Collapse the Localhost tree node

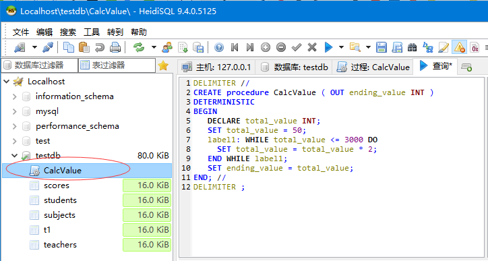pyautogui.click(x=7, y=82)
